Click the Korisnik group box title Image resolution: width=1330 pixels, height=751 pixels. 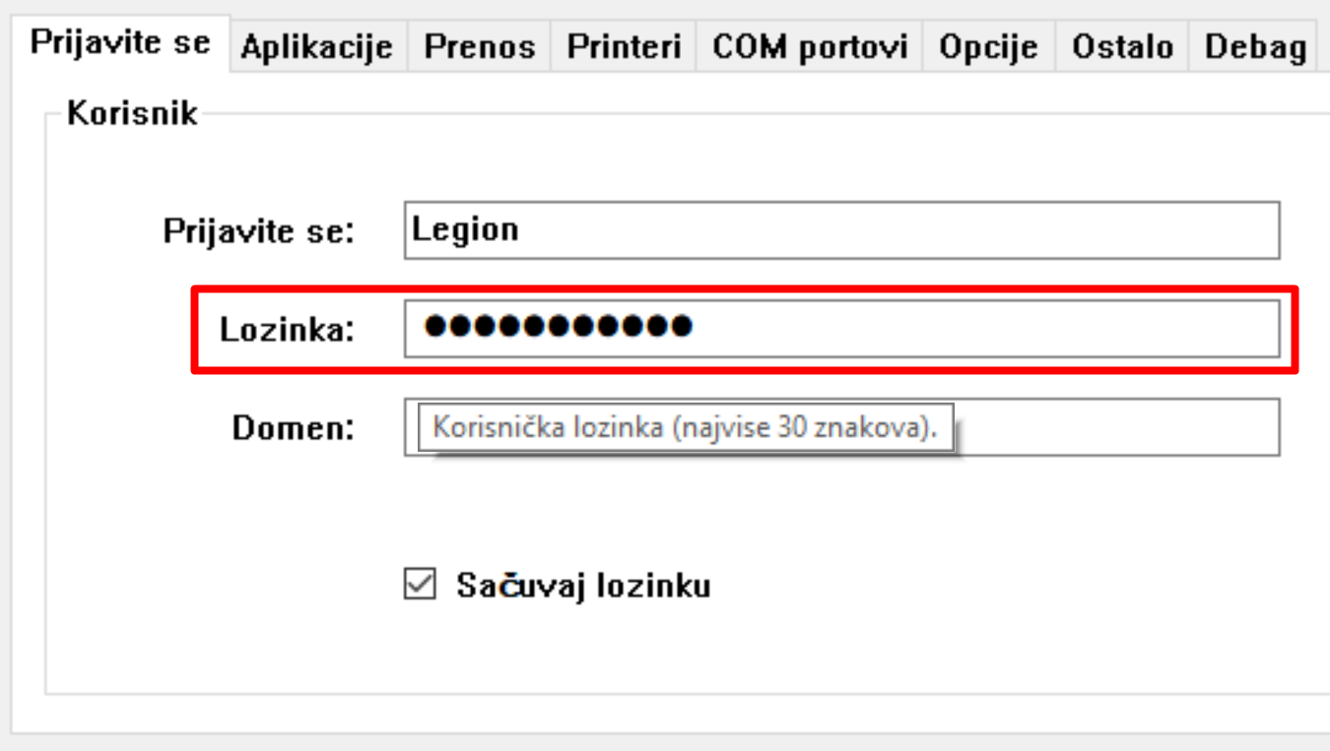point(132,113)
